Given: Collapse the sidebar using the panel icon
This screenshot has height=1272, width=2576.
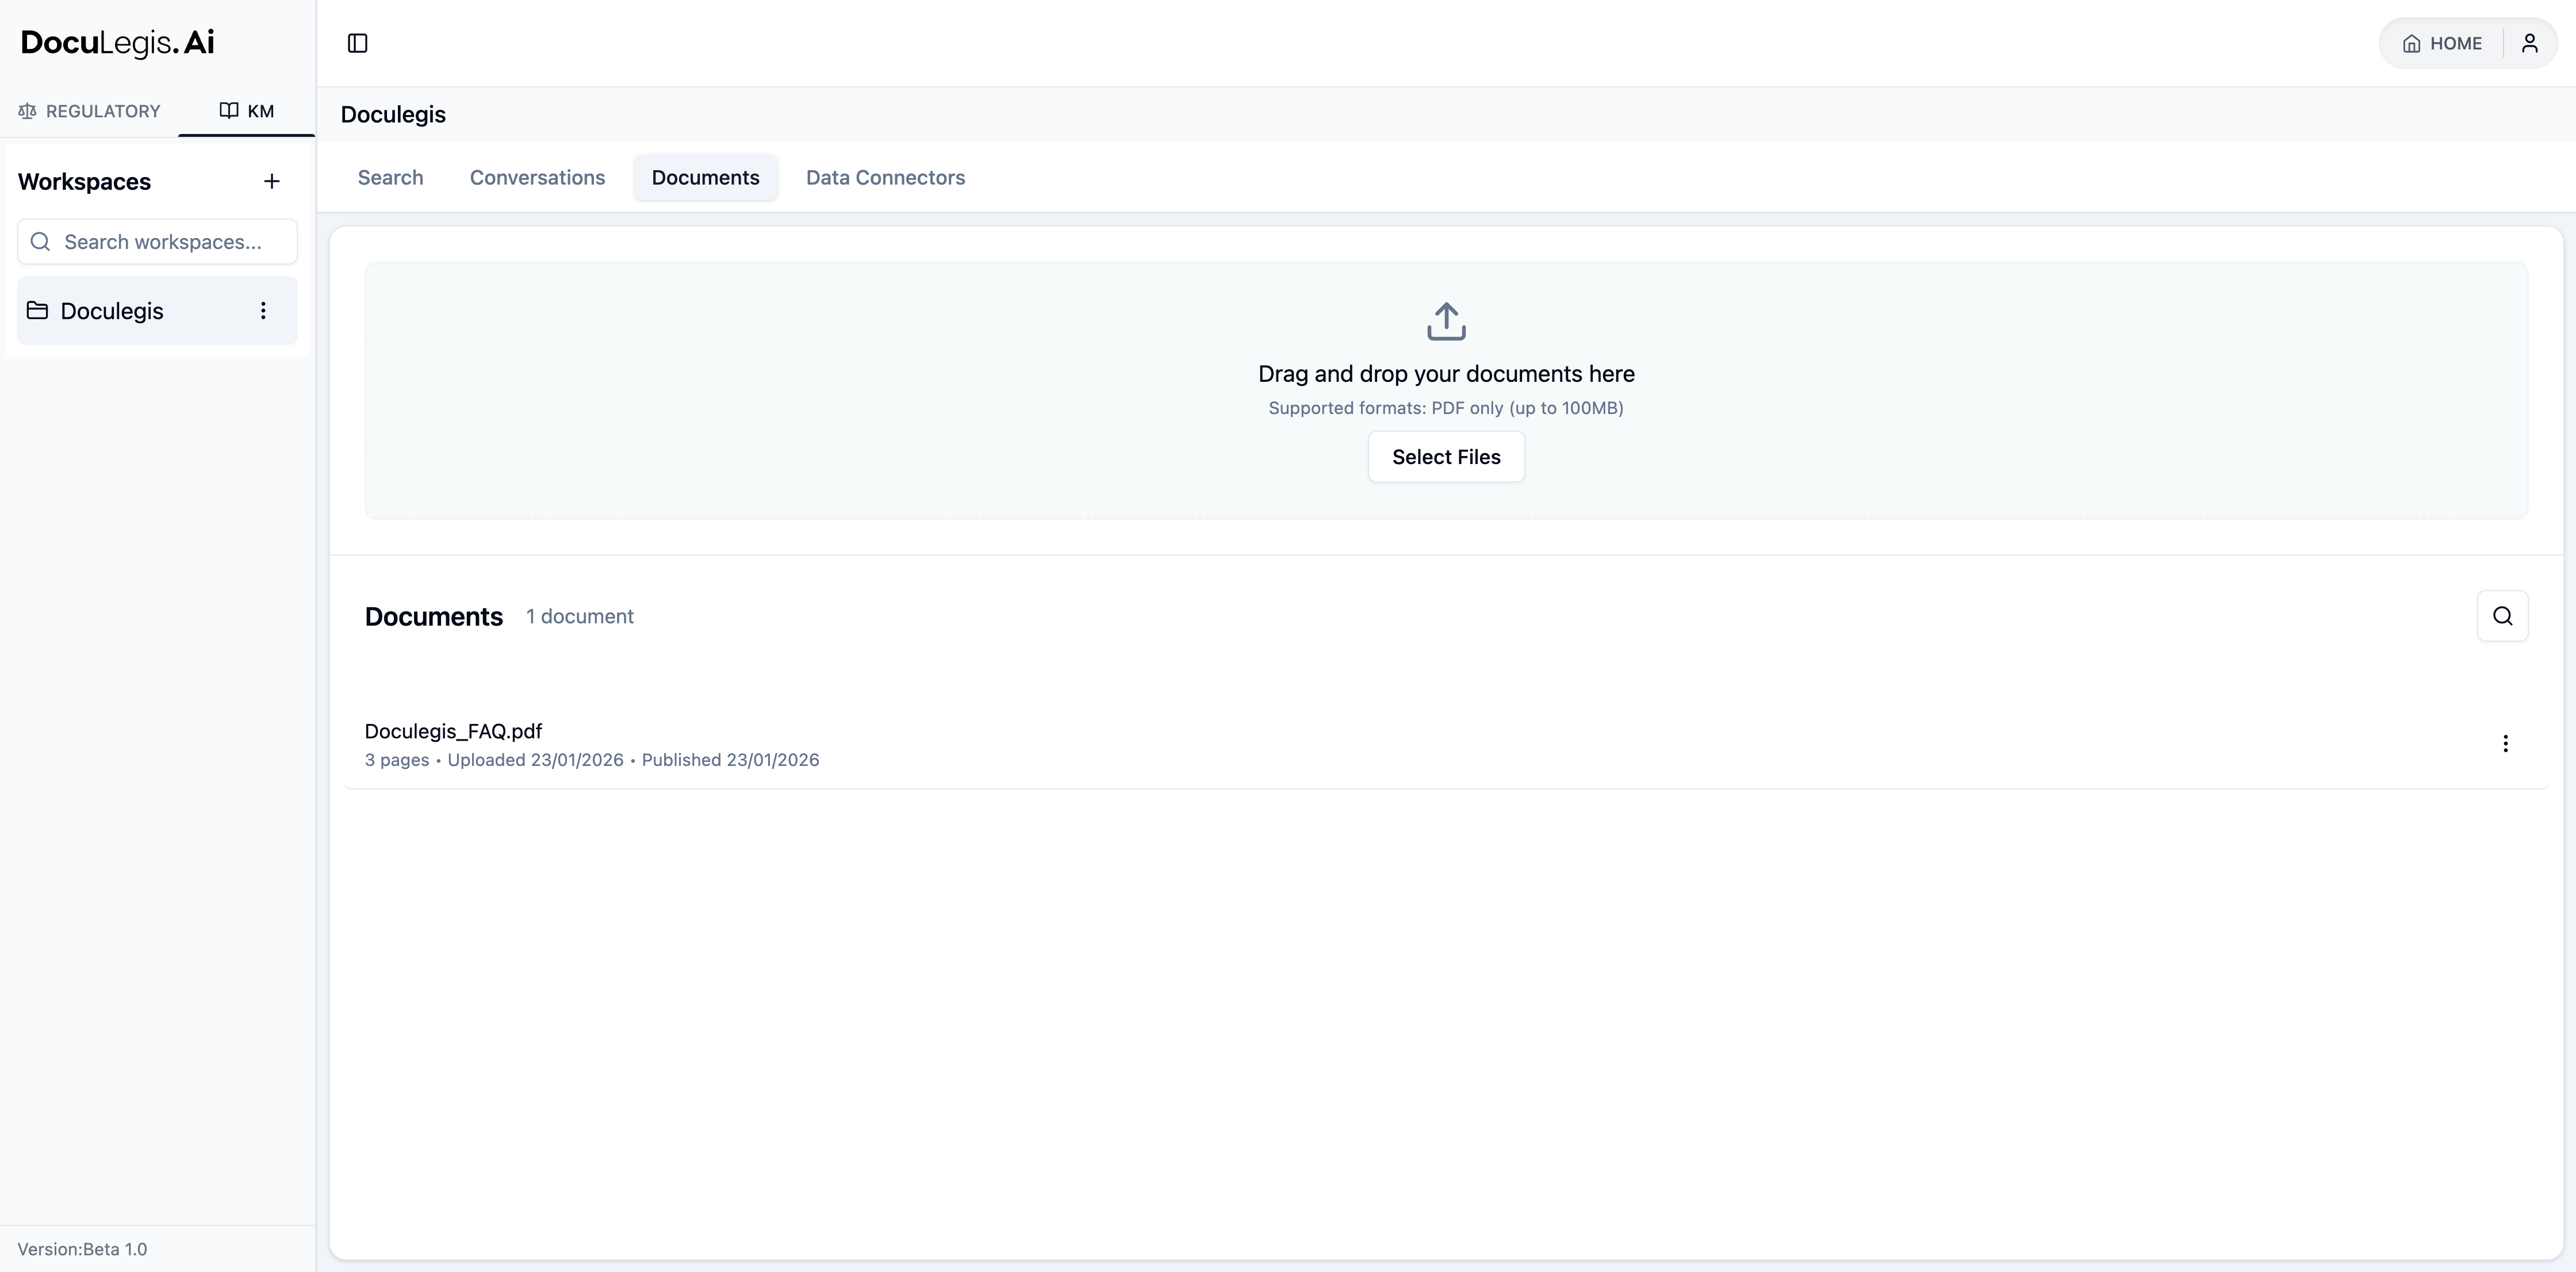Looking at the screenshot, I should pyautogui.click(x=357, y=43).
